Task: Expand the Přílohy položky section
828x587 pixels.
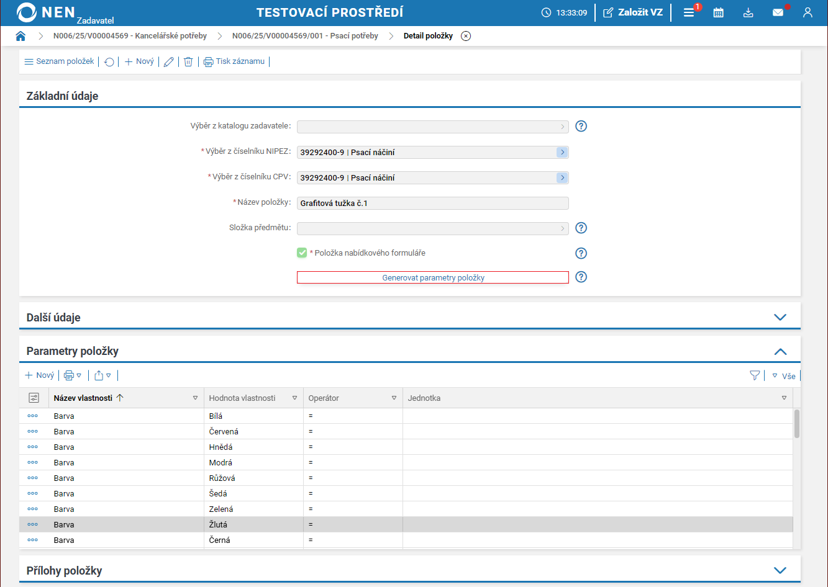Action: (x=780, y=570)
